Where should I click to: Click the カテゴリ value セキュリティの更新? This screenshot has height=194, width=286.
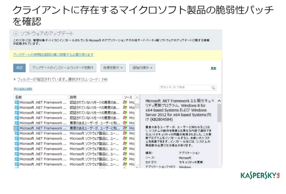click(x=191, y=162)
